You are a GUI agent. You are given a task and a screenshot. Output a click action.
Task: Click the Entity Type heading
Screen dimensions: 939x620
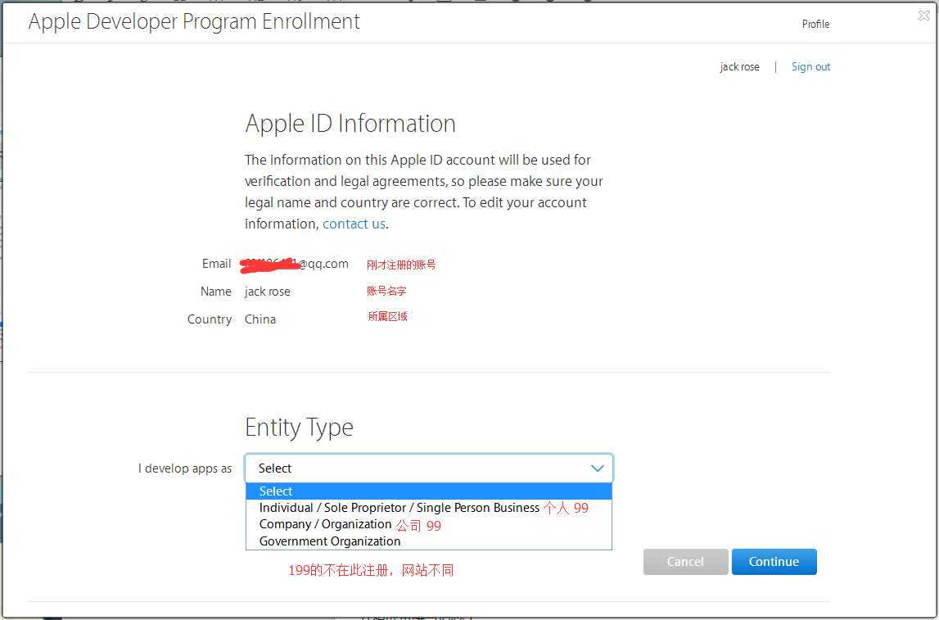coord(299,427)
